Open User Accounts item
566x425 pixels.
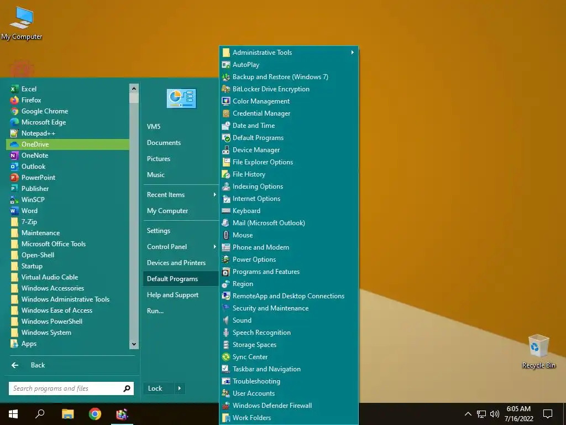(x=289, y=393)
